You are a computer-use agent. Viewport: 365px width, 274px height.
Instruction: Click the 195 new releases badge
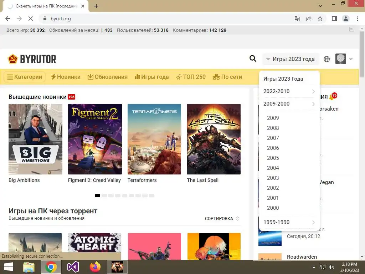point(71,97)
